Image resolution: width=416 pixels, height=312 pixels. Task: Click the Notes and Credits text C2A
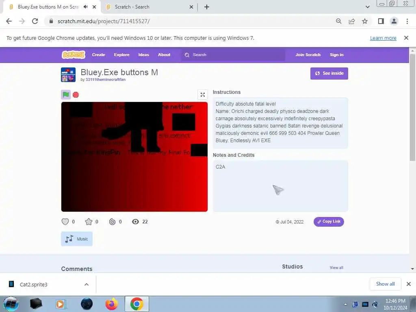[x=220, y=167]
